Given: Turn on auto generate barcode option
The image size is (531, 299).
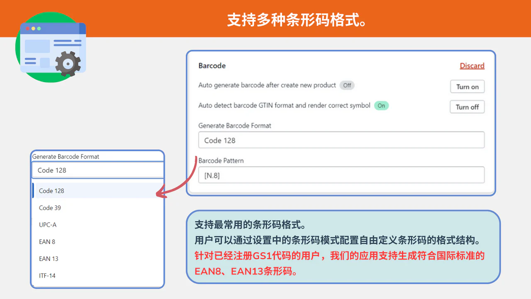Looking at the screenshot, I should click(x=468, y=87).
